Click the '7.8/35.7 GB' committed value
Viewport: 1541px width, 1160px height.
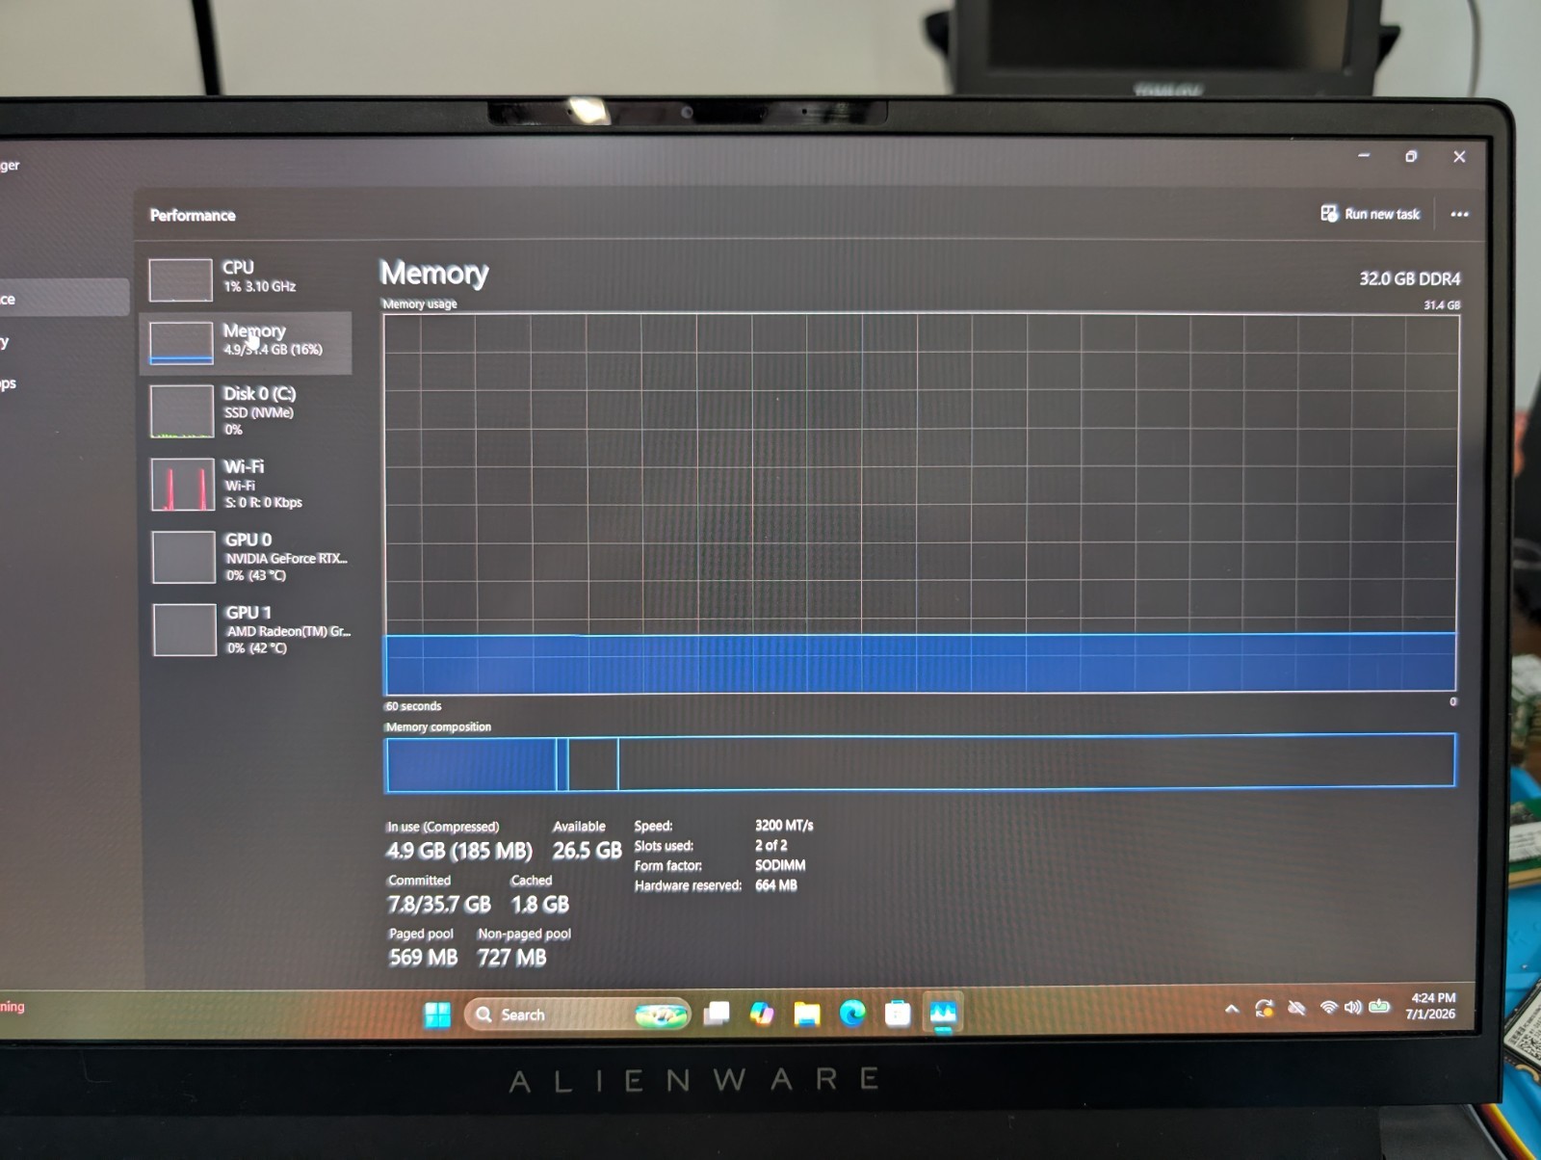point(439,905)
